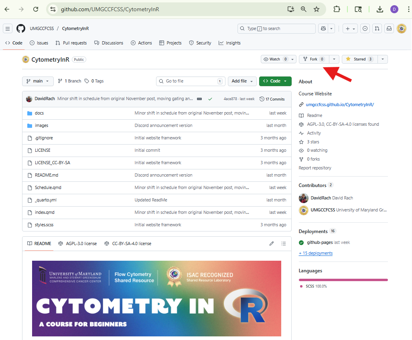Image resolution: width=412 pixels, height=340 pixels.
Task: Open the README outline list icon
Action: coord(284,243)
